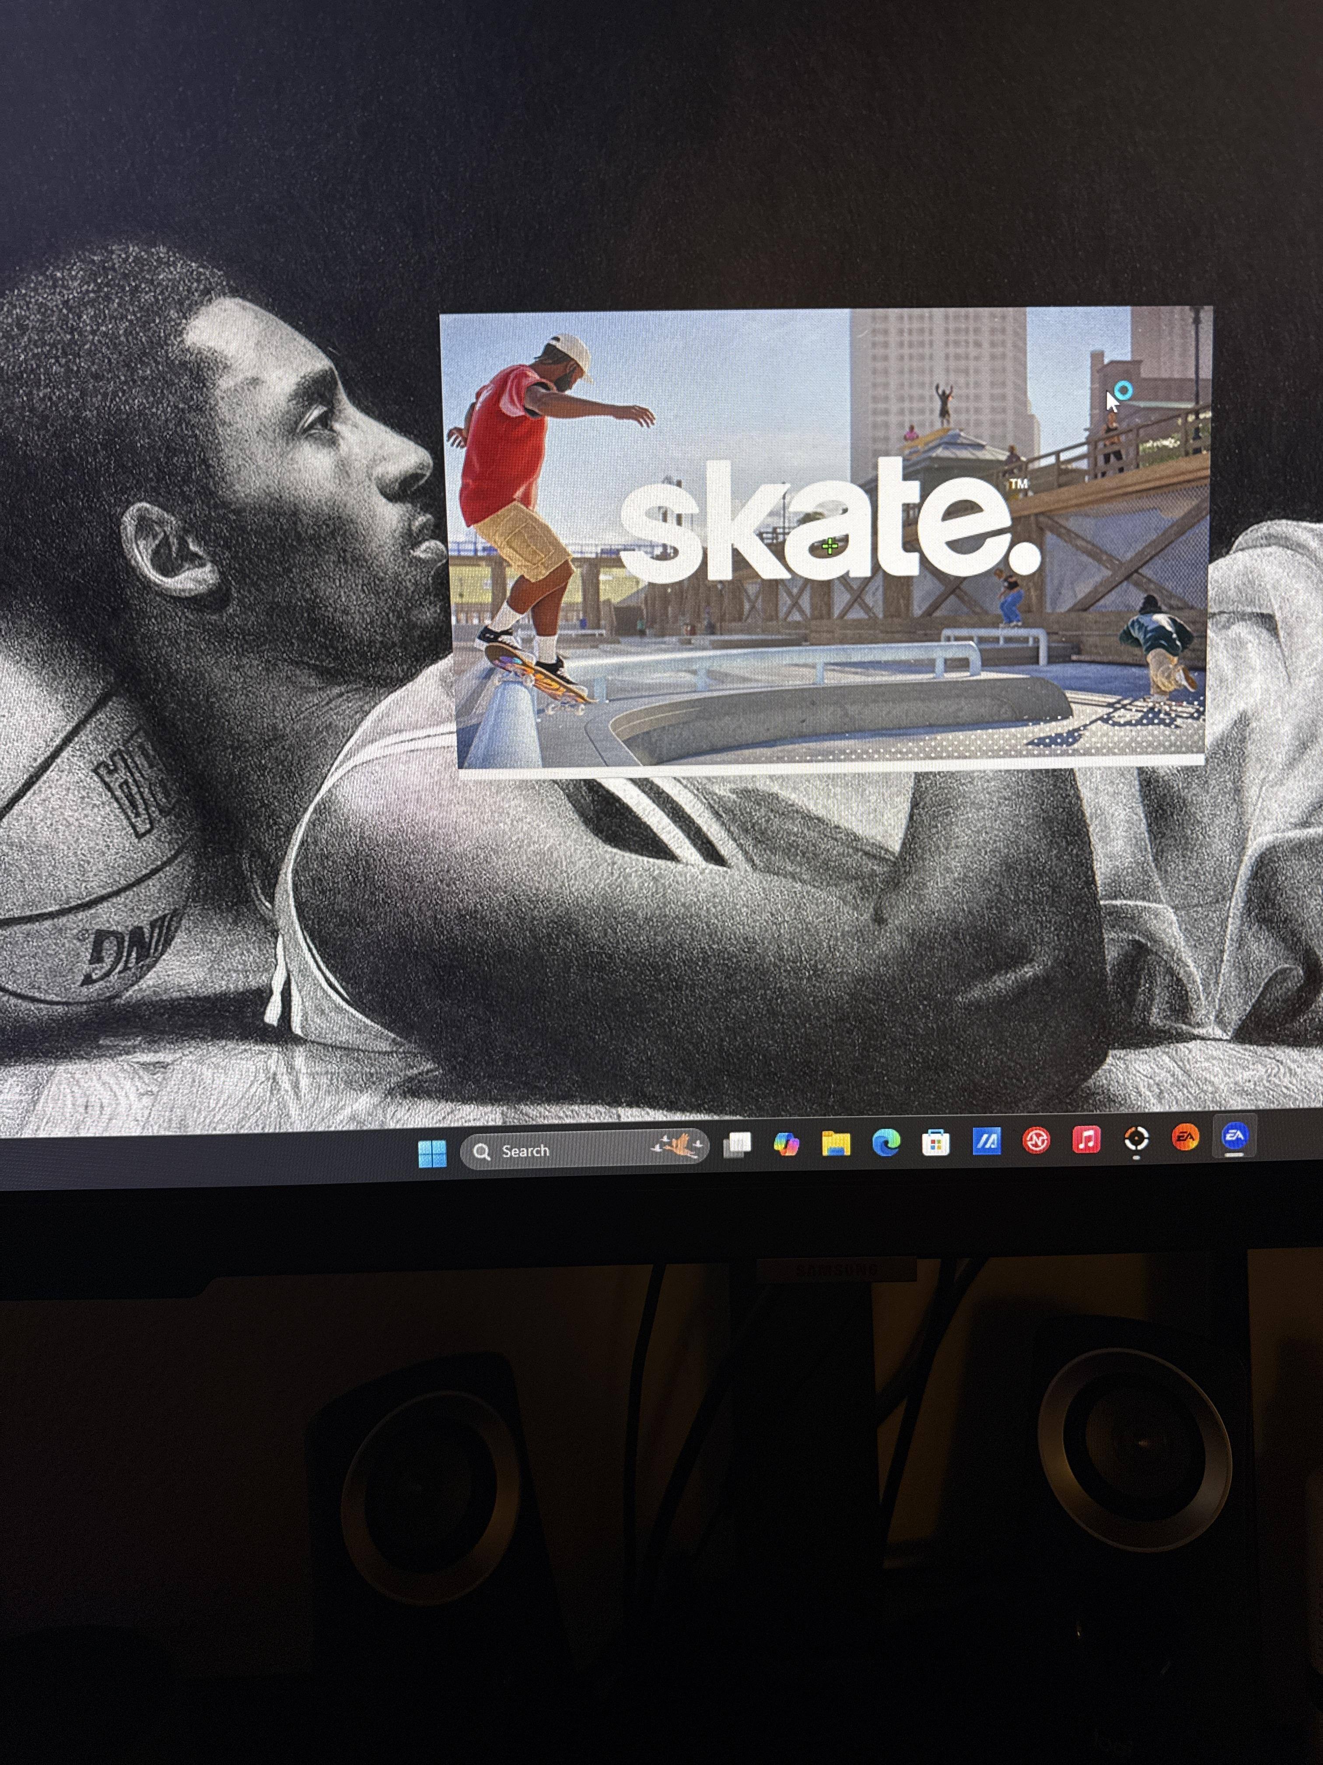Image resolution: width=1323 pixels, height=1765 pixels.
Task: Open the orange EA icon
Action: 1185,1137
